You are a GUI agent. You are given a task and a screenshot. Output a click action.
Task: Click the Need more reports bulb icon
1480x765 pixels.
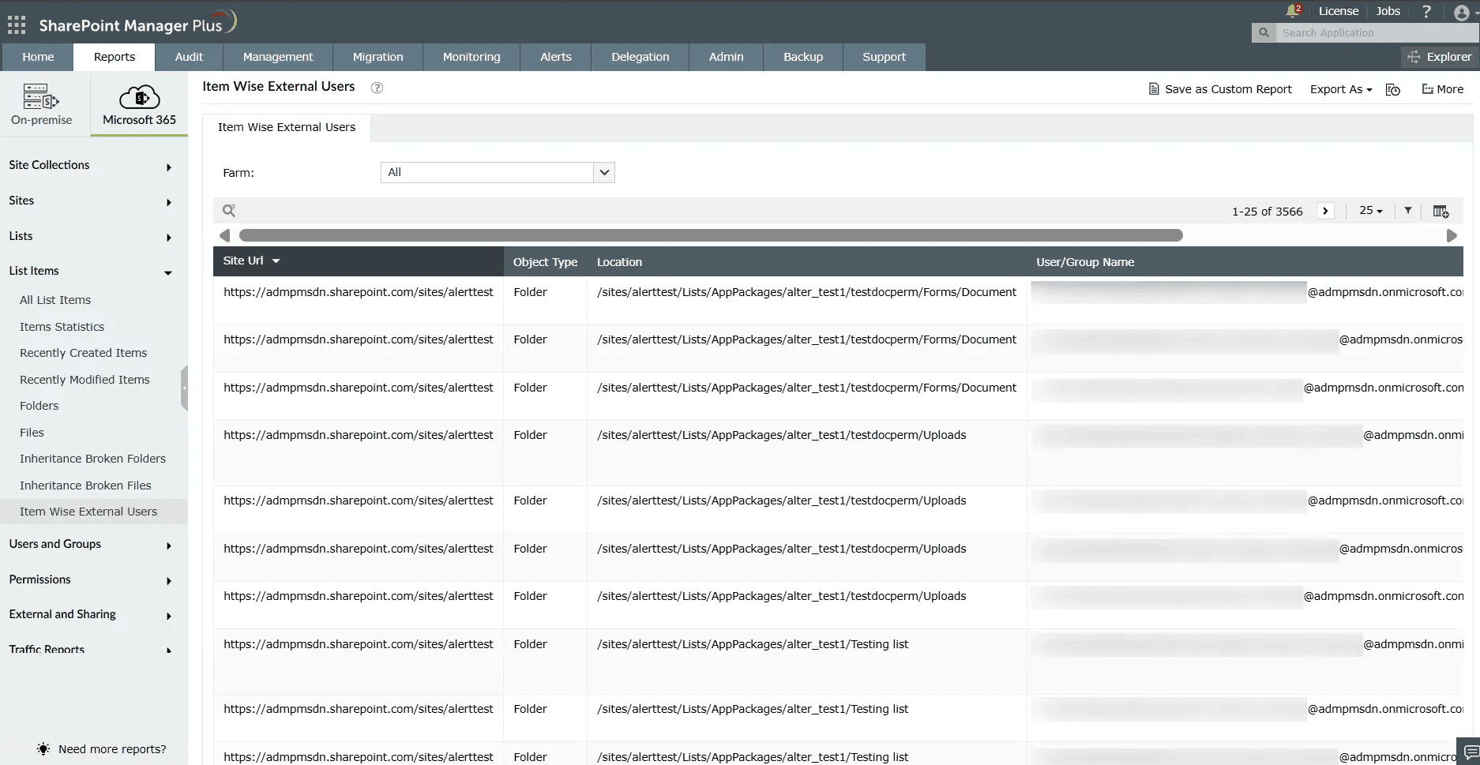pos(43,748)
